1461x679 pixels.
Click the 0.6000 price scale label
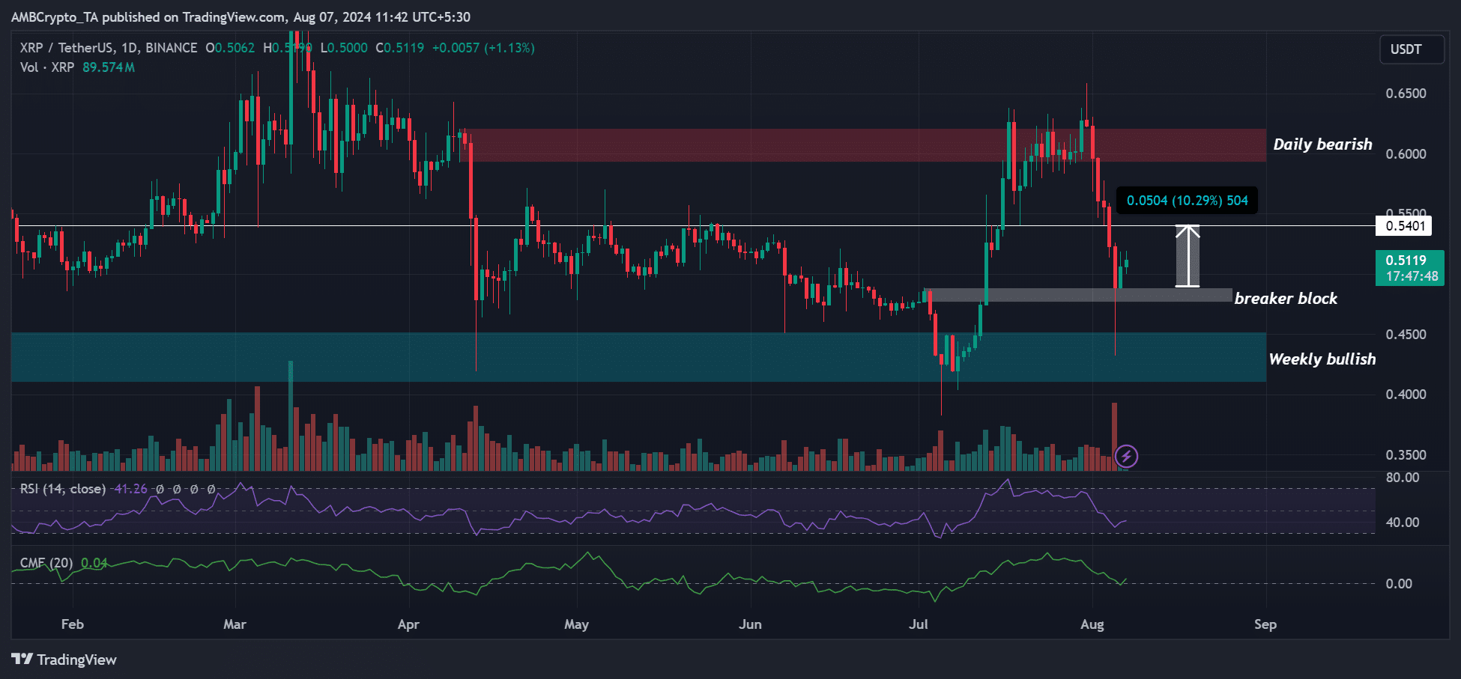coord(1406,154)
